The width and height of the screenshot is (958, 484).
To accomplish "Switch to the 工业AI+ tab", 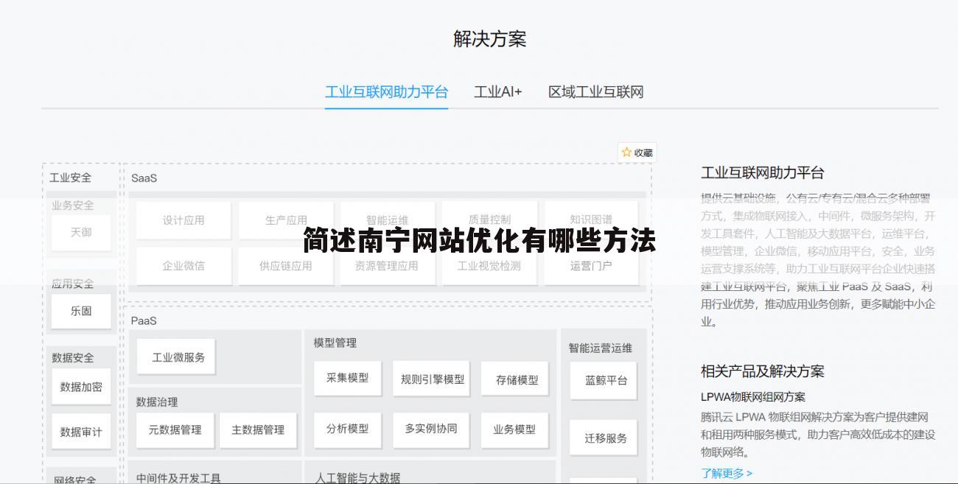I will pos(498,91).
